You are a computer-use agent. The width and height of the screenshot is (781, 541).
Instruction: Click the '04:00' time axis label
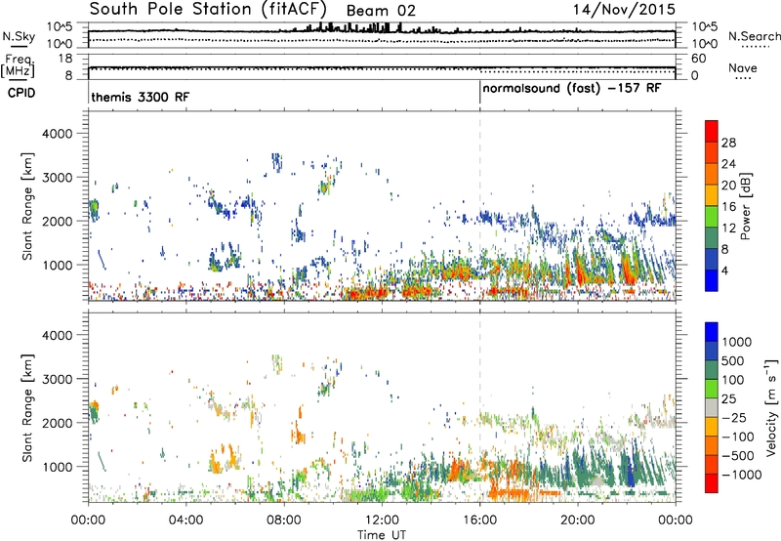point(185,520)
